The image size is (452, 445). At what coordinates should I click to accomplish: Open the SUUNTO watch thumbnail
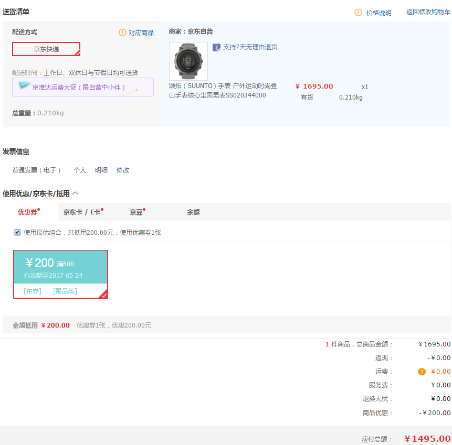pos(188,61)
